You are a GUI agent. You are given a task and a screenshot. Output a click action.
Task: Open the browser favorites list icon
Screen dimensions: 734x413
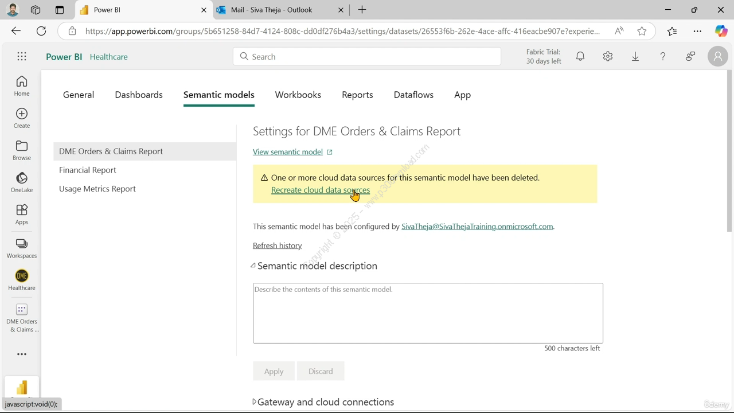pos(672,31)
